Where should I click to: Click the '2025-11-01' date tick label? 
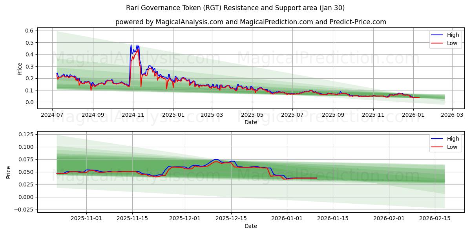[86, 219]
